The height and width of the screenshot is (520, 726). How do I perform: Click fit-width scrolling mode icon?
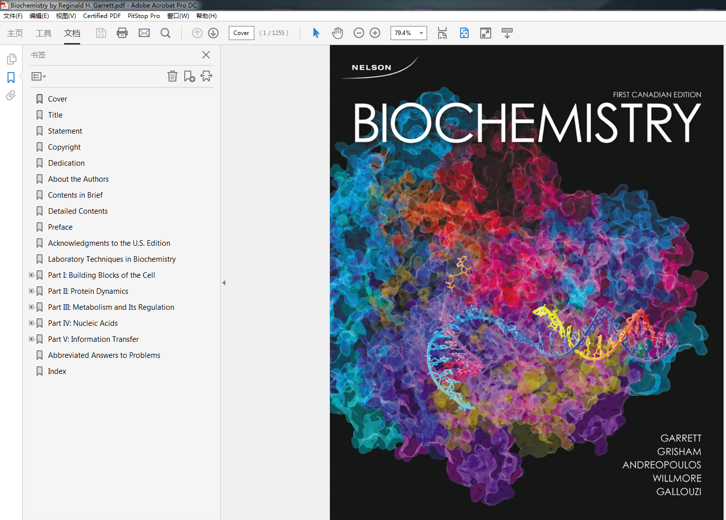[x=442, y=33]
